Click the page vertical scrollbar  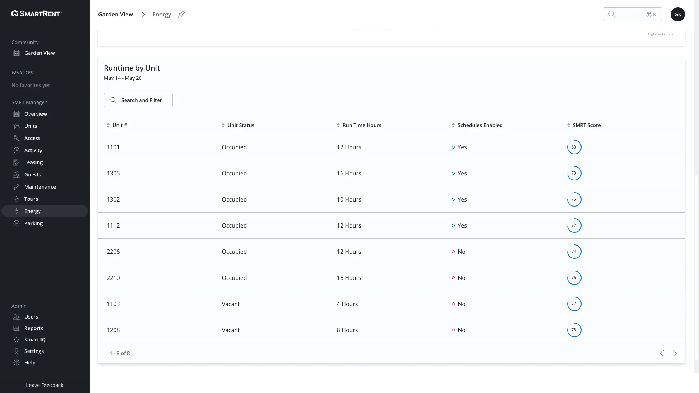pos(696,267)
